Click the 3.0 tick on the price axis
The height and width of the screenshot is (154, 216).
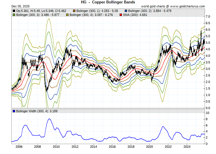click(208, 69)
